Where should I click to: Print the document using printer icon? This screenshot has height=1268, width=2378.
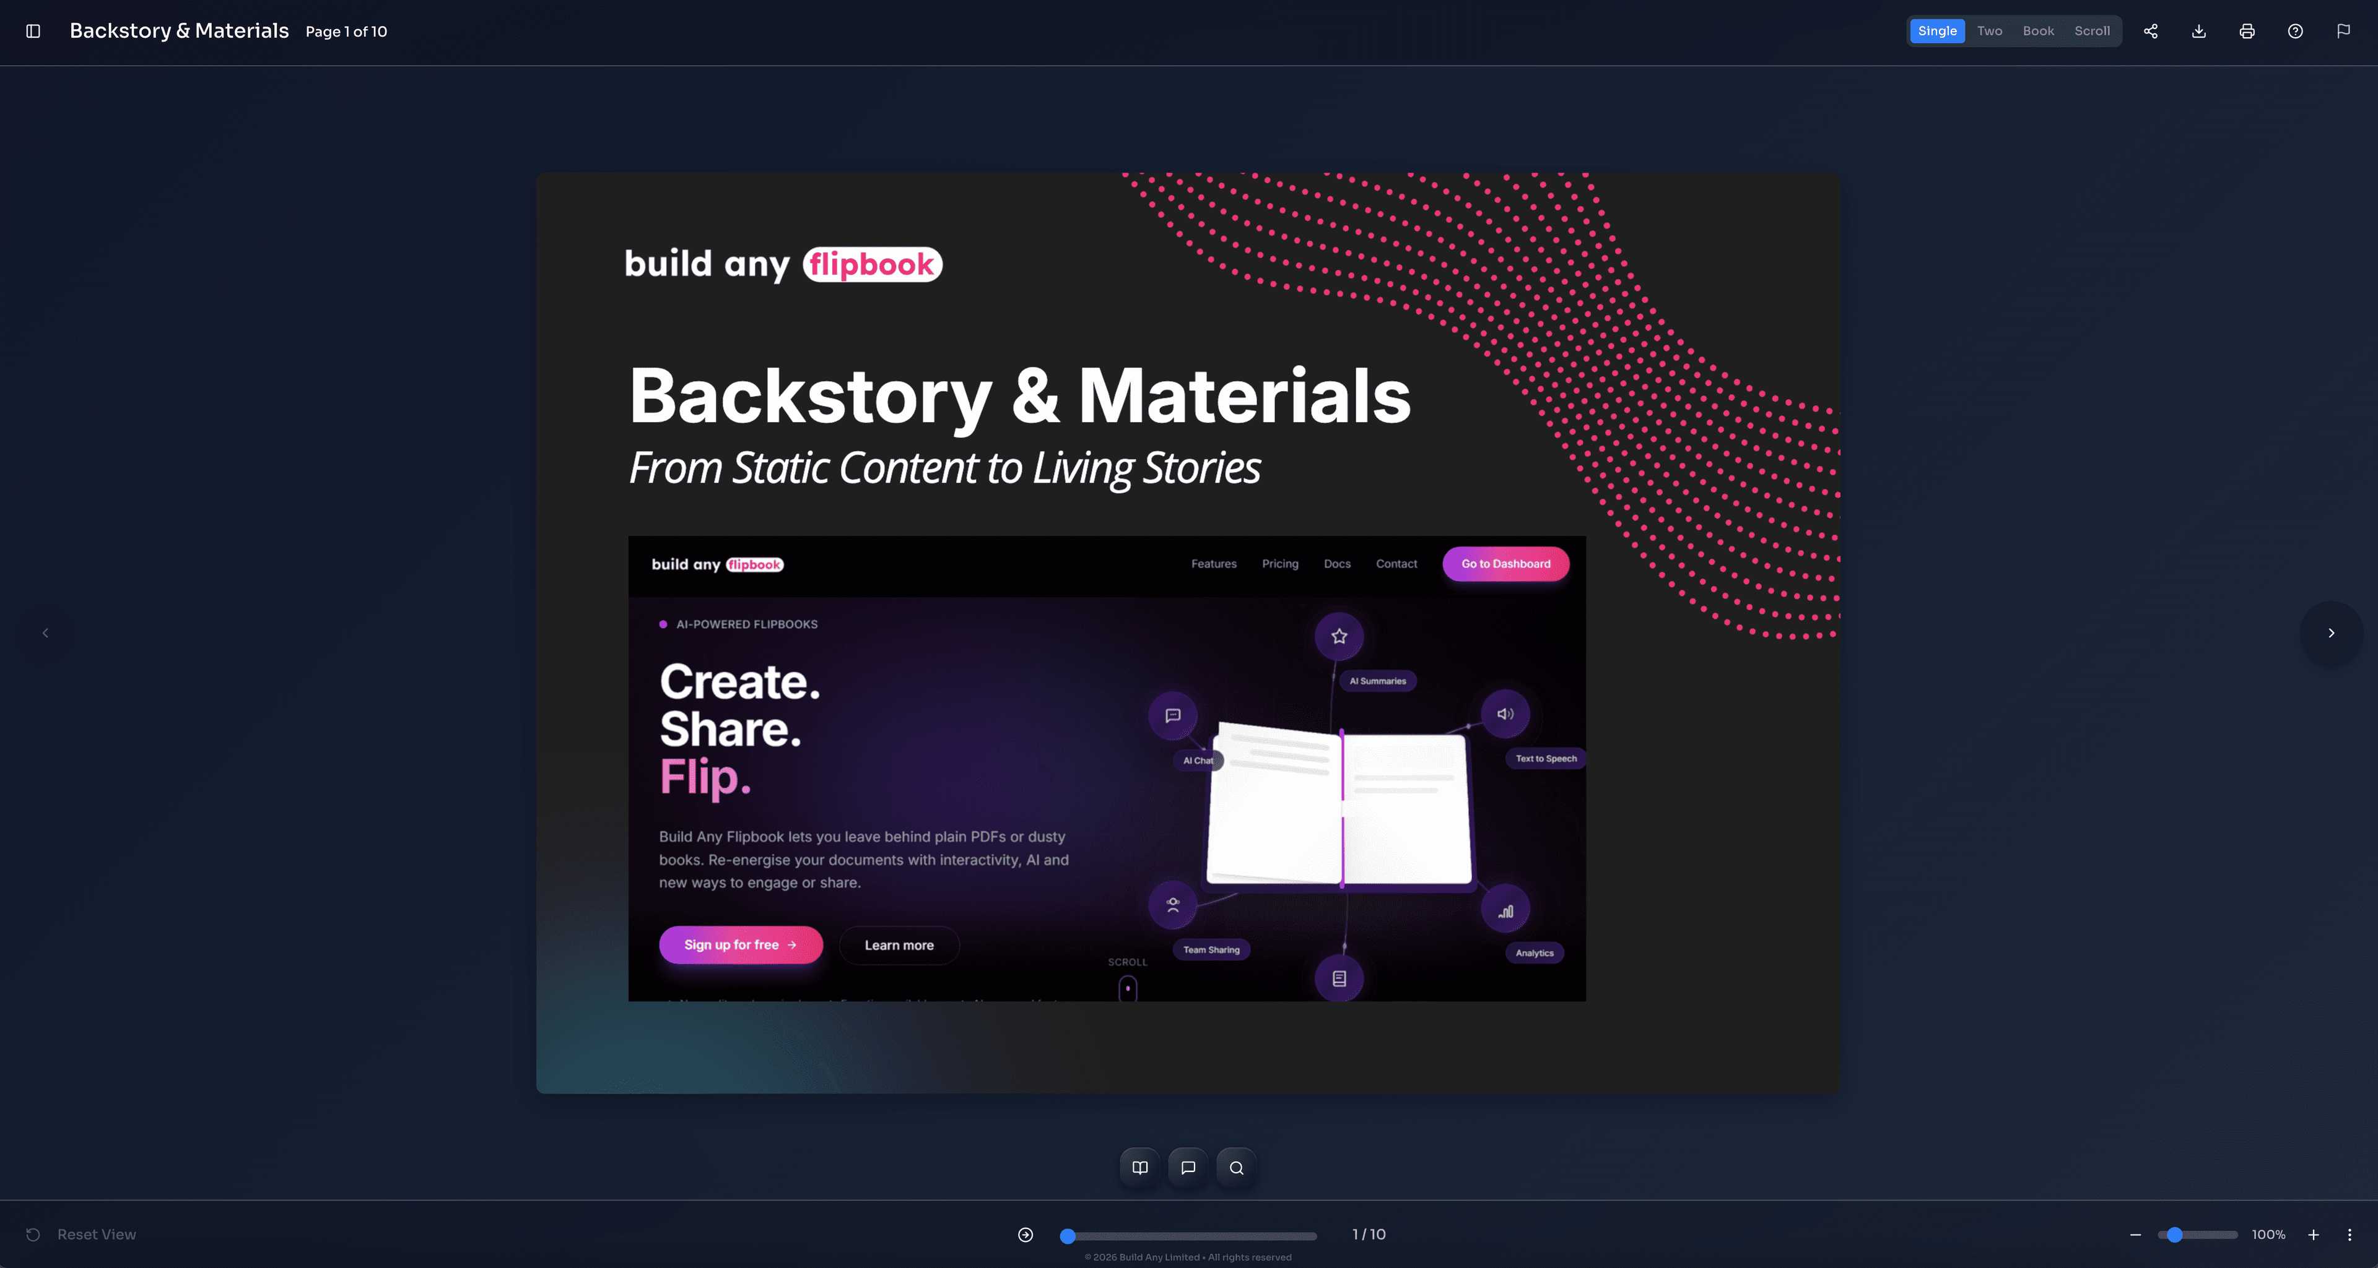click(2247, 32)
